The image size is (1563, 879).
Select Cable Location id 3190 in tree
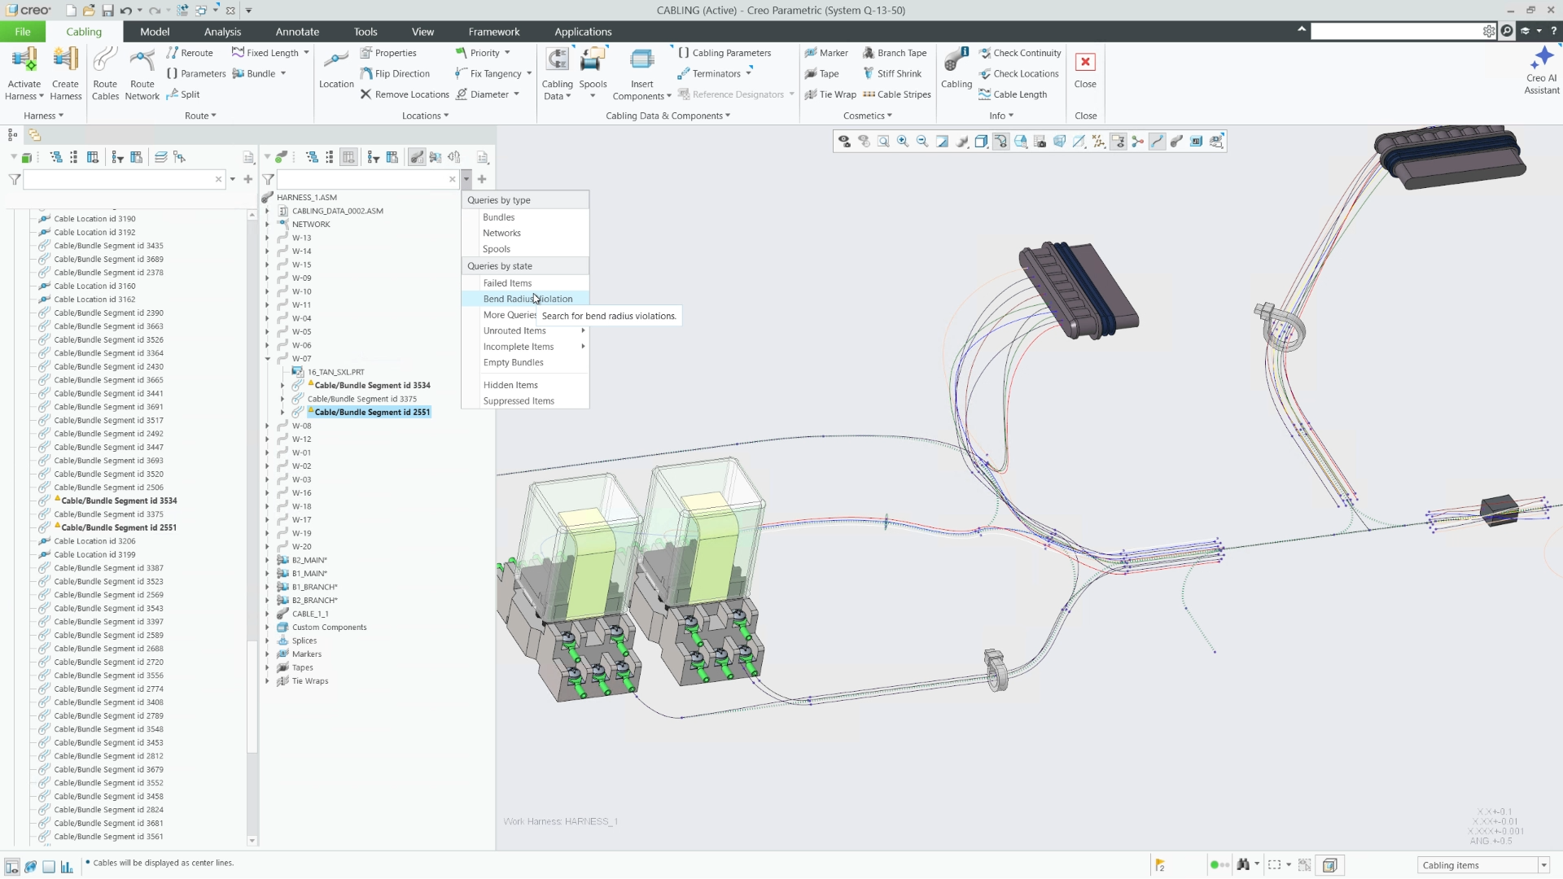tap(94, 219)
